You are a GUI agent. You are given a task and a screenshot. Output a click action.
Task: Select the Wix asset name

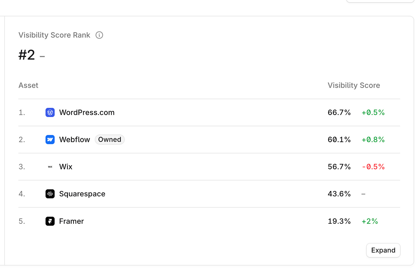[66, 167]
